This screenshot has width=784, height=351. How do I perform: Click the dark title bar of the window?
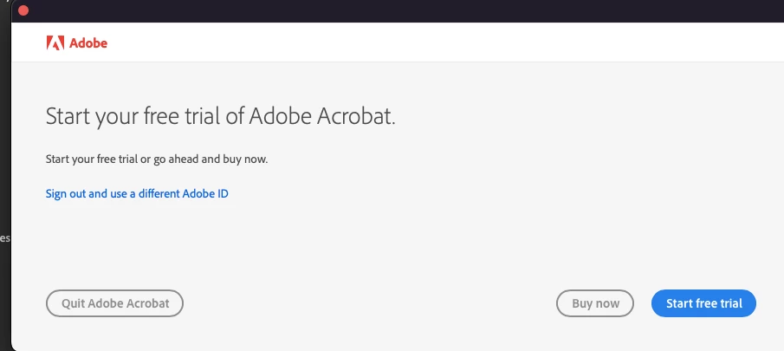coord(390,10)
